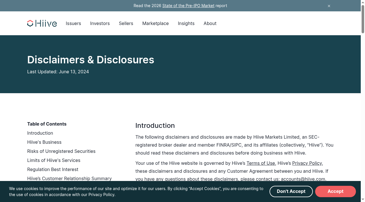Jump to Introduction in table of contents
Screen dimensions: 365x202
(x=40, y=133)
